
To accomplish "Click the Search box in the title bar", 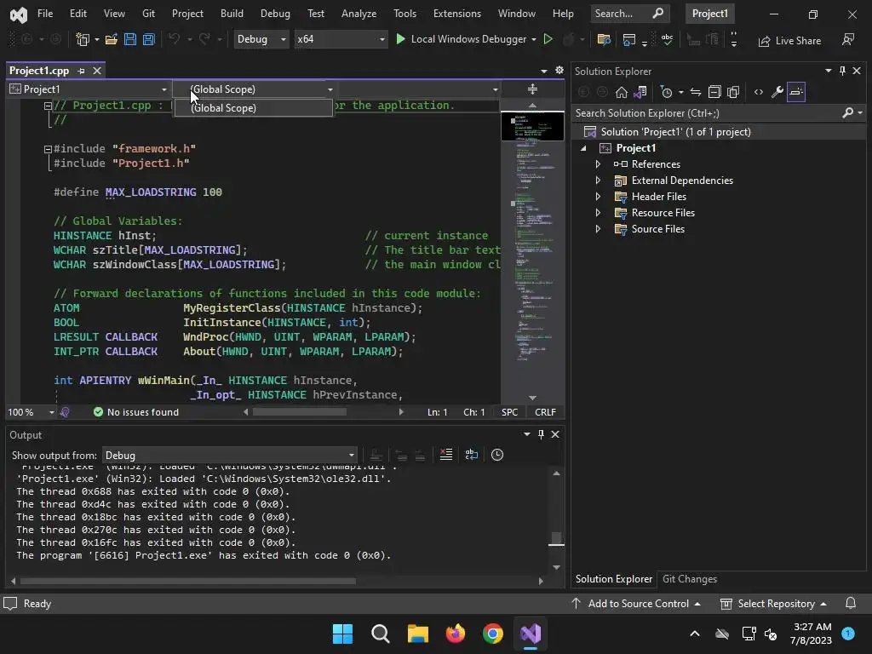I will [x=629, y=14].
